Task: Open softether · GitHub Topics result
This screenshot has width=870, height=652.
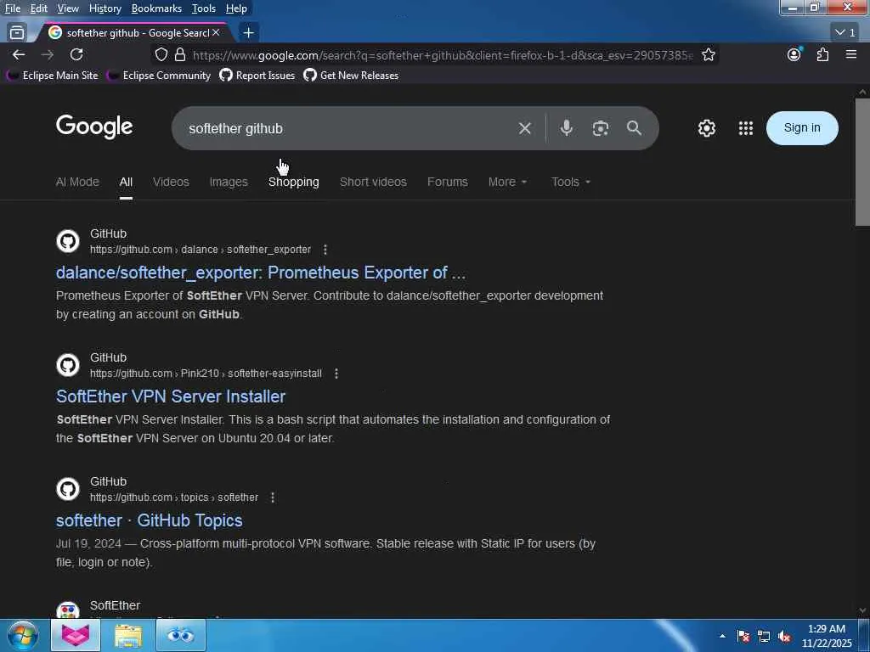Action: coord(150,520)
